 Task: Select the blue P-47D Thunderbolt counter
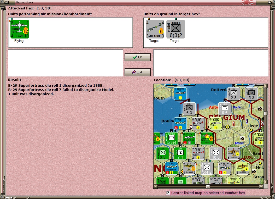pyautogui.click(x=172, y=168)
